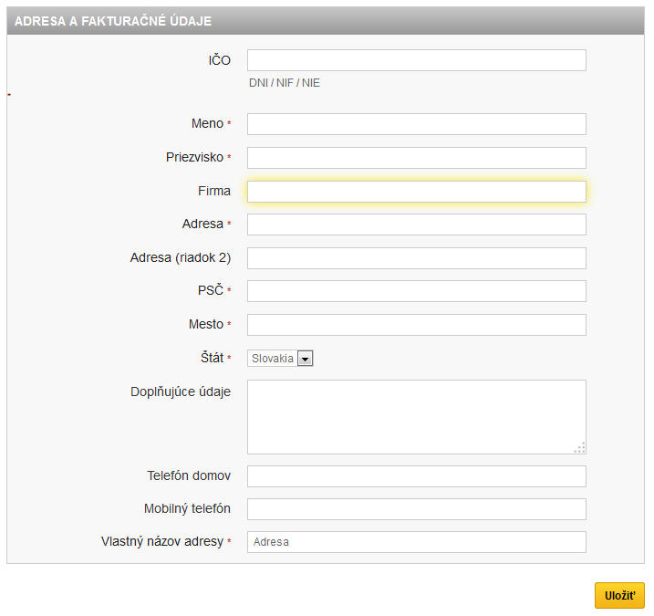
Task: Click the Firma label text
Action: (x=214, y=192)
